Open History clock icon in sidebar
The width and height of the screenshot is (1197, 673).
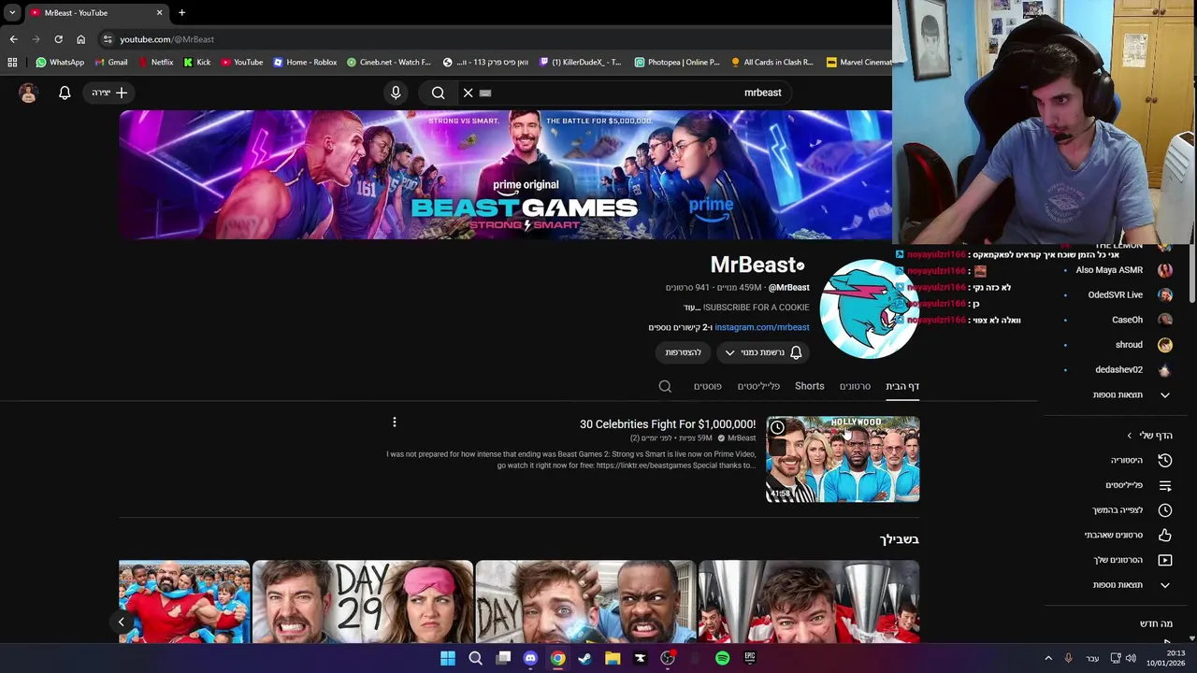coord(1164,460)
